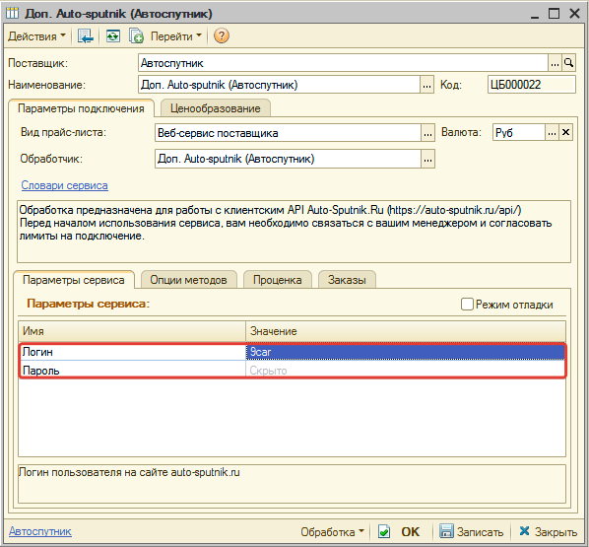
Task: Expand the Обработка dropdown at the bottom
Action: point(332,531)
